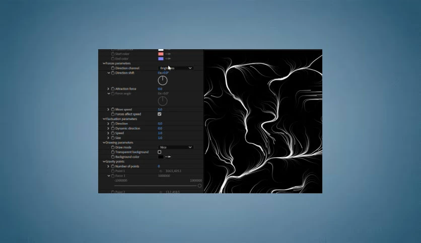This screenshot has width=421, height=243.
Task: Toggle stopwatch for End color
Action: (x=113, y=59)
